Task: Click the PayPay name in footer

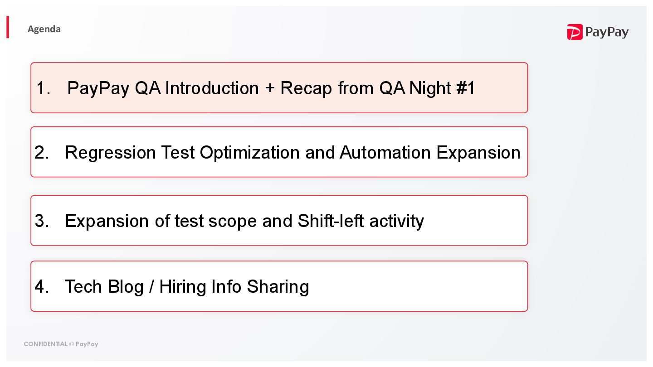Action: (87, 344)
